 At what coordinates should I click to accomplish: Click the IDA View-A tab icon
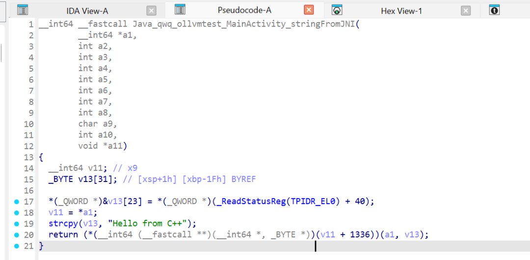(22, 10)
